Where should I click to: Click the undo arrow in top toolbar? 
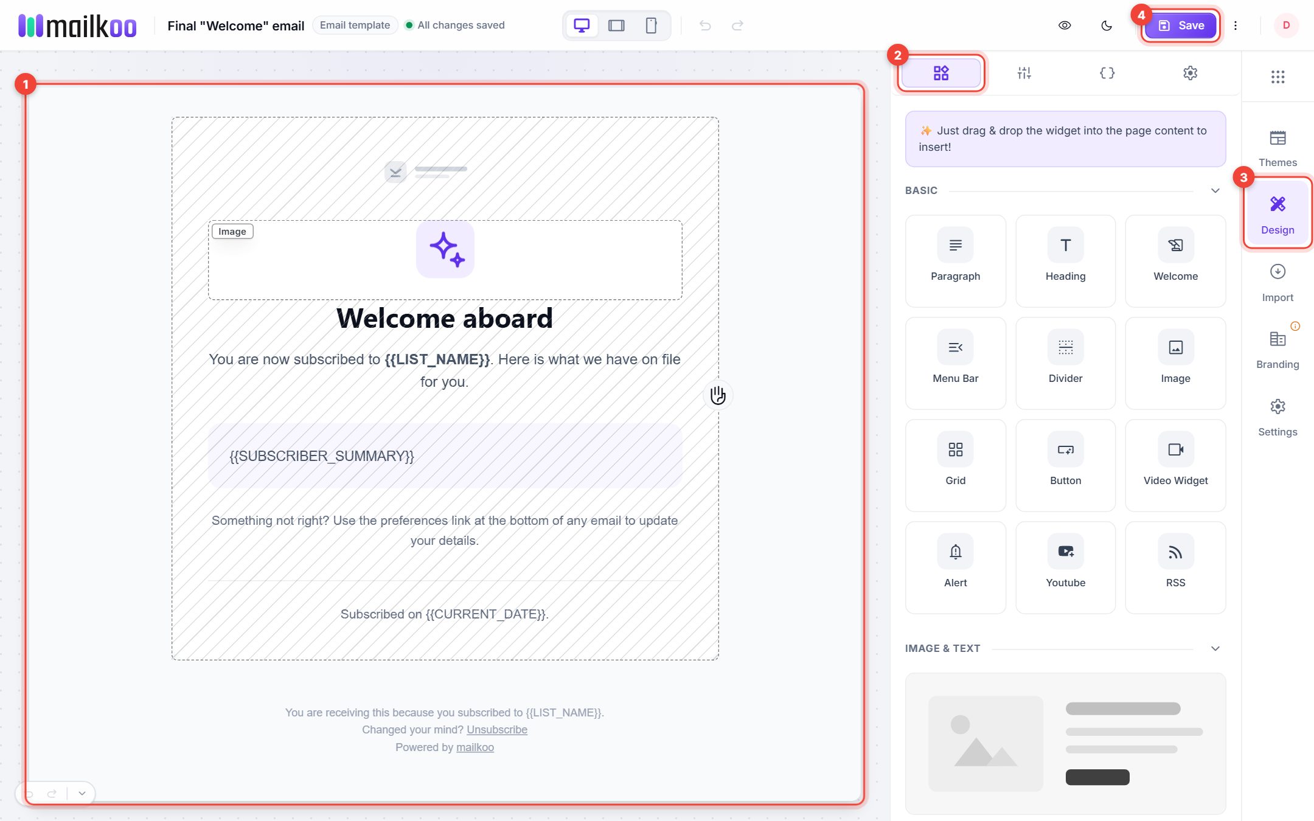click(705, 26)
